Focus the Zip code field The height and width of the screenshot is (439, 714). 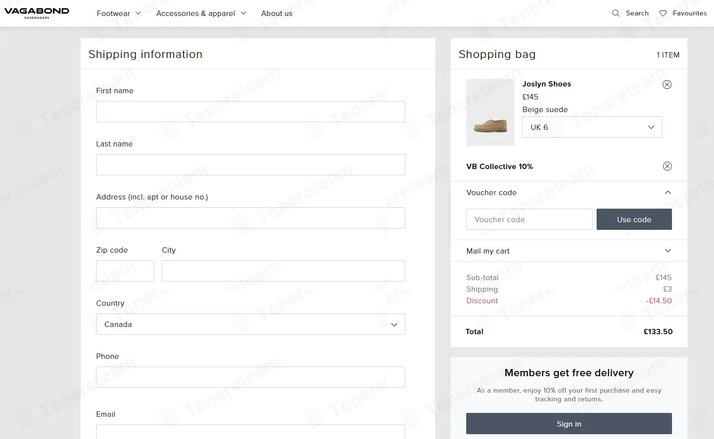(125, 271)
